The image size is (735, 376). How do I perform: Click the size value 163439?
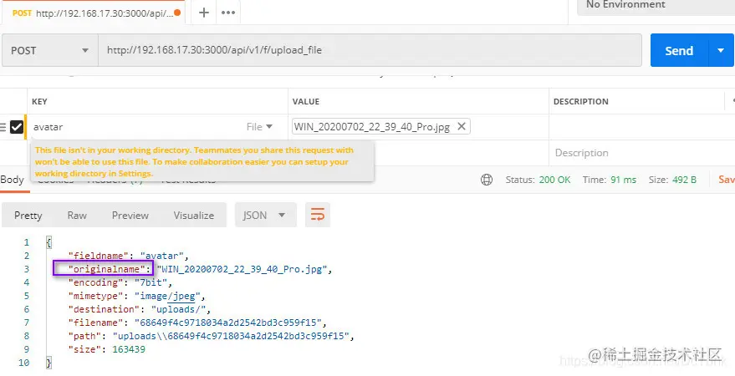point(129,349)
